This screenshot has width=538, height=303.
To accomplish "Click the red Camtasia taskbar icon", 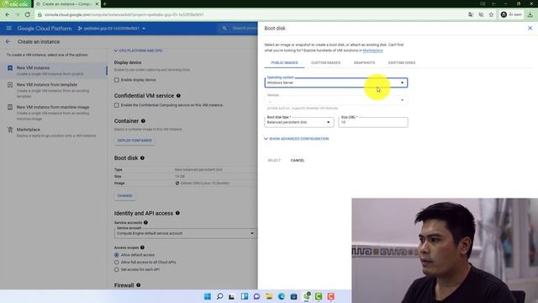I will 330,296.
